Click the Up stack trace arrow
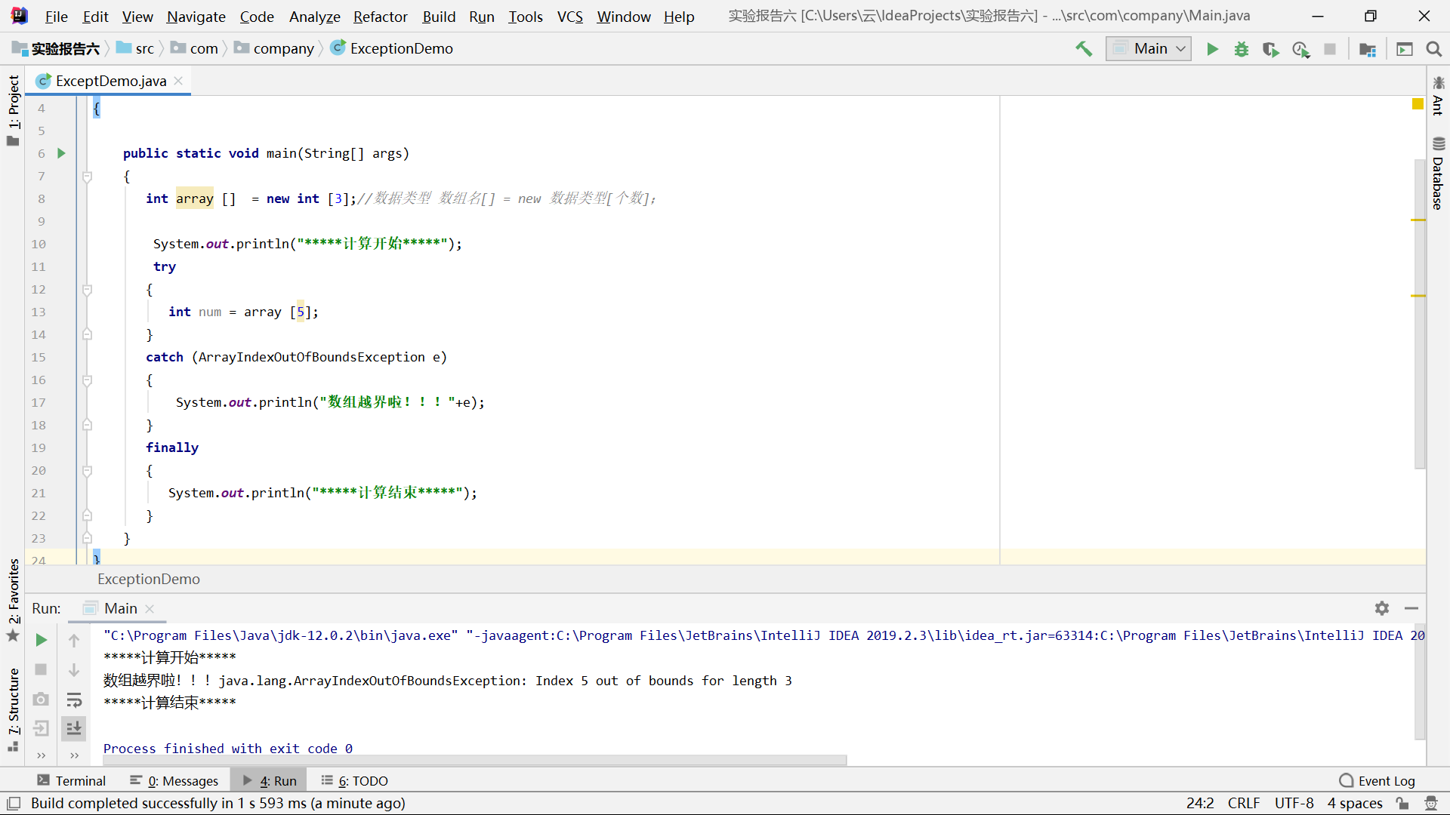 click(74, 641)
